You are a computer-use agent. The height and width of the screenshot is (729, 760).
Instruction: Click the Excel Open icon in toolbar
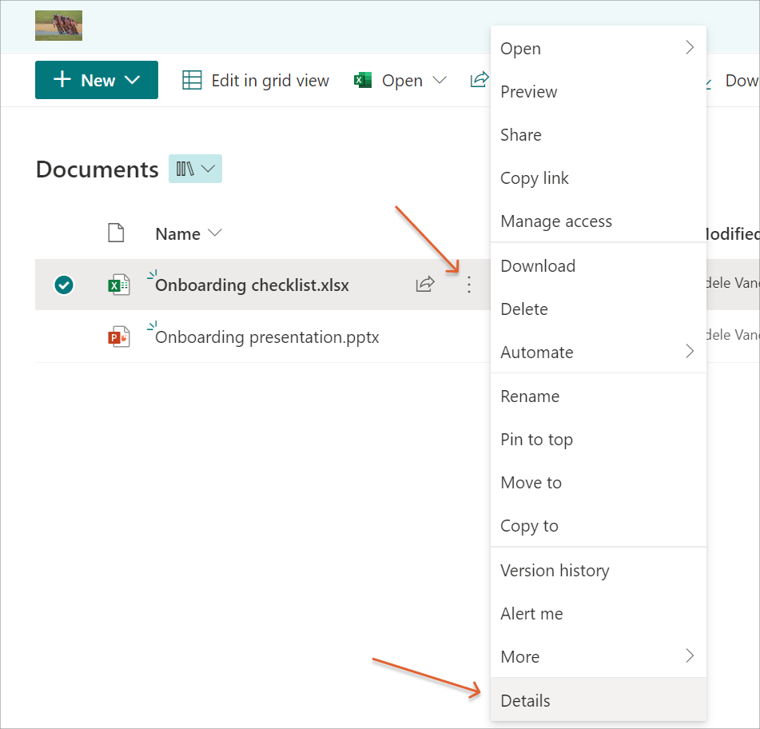click(364, 80)
